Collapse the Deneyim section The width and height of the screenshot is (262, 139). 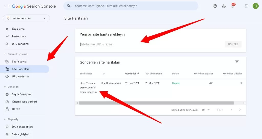(x=11, y=87)
